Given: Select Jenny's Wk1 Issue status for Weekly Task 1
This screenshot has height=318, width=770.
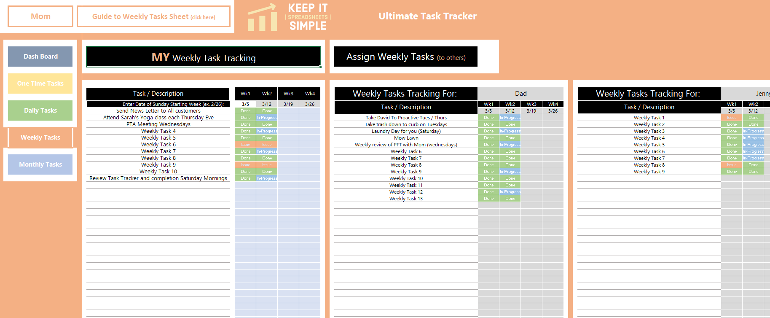Looking at the screenshot, I should (x=732, y=118).
